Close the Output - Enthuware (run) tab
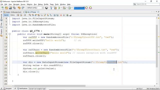The width and height of the screenshot is (160, 90). 23,12
